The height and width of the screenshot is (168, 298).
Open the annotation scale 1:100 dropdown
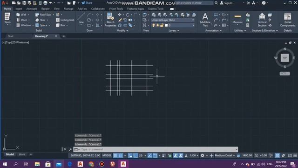coord(194,155)
